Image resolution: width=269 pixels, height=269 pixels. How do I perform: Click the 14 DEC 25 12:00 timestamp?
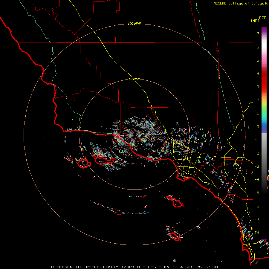coord(198,267)
